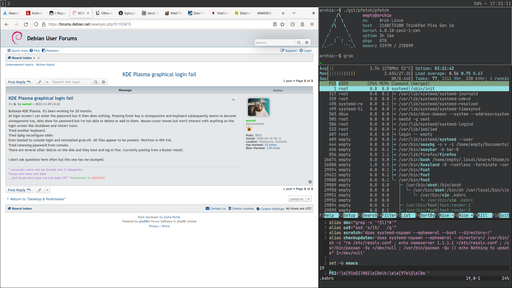The image size is (512, 288).
Task: Open the top topic tools wrench dropdown
Action: tap(43, 82)
